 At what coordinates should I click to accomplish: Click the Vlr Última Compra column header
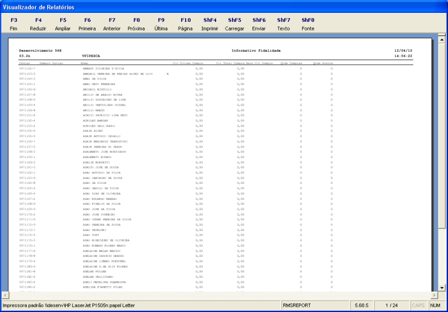pyautogui.click(x=188, y=63)
